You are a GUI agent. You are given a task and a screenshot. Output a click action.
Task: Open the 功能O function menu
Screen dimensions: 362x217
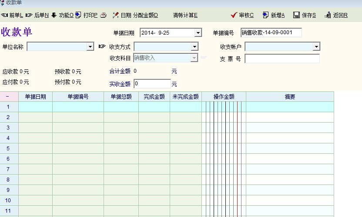pyautogui.click(x=63, y=15)
